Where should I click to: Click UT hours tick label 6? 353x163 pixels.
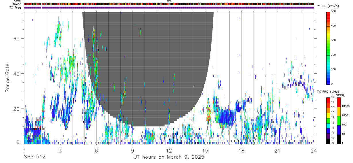tap(96, 150)
